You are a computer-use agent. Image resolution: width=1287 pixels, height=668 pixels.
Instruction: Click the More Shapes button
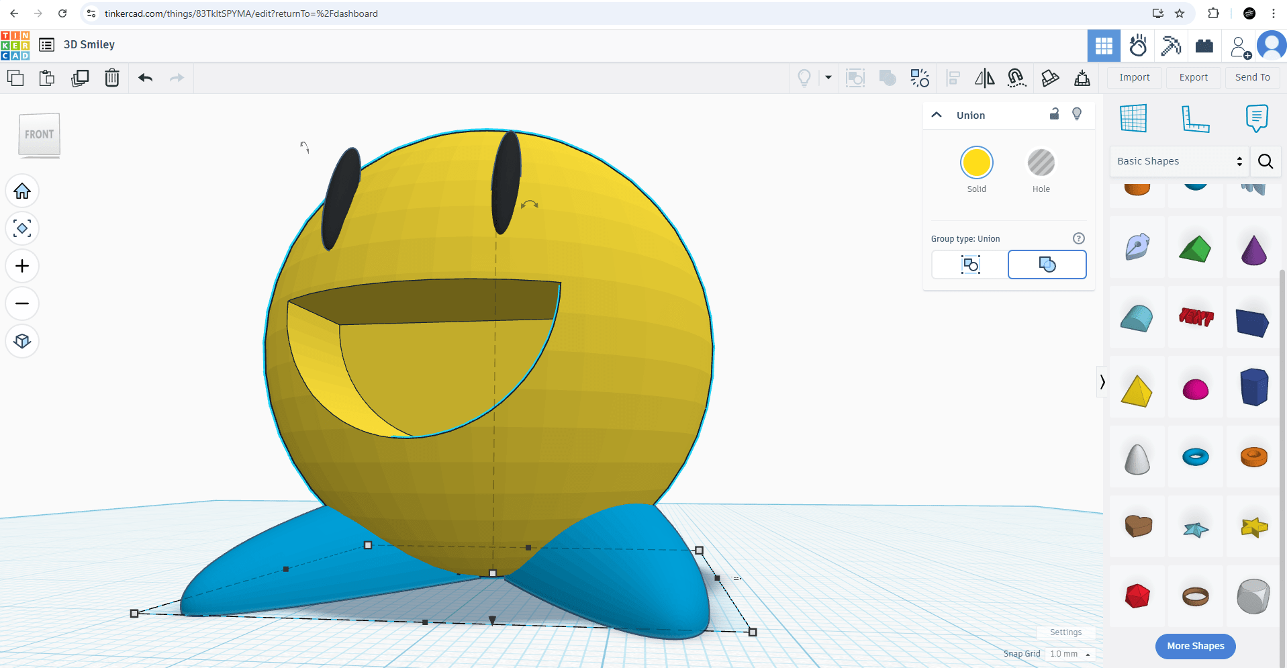pos(1195,646)
